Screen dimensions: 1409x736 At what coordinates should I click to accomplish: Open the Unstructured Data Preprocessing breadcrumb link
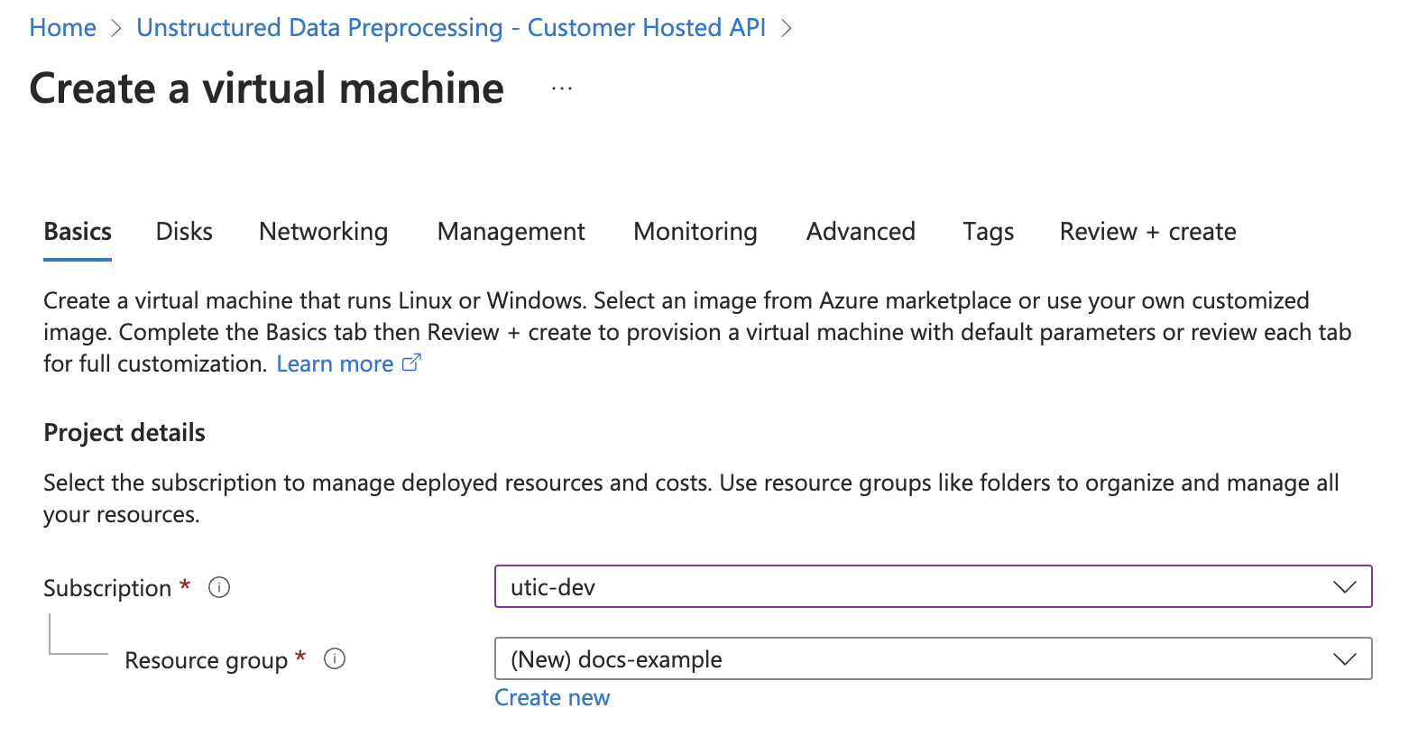451,28
